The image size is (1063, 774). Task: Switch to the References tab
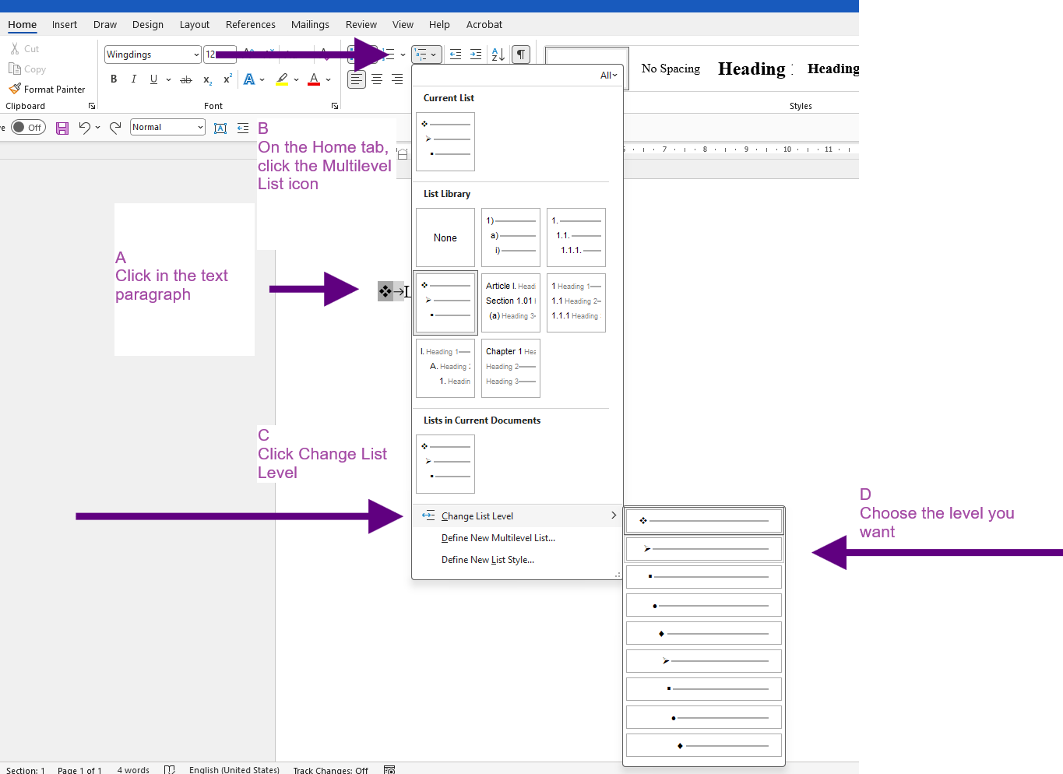(251, 24)
